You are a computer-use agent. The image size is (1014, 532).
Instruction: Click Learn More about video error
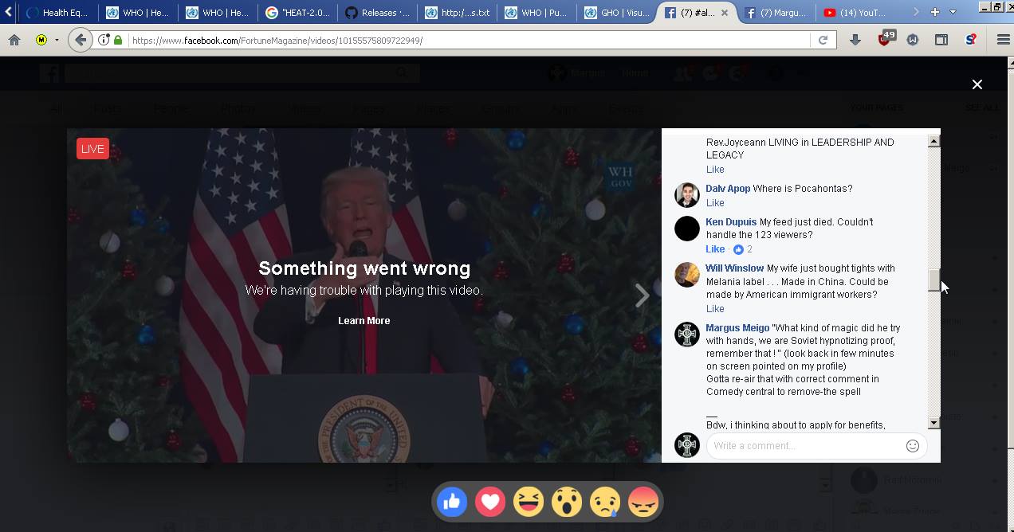click(x=364, y=321)
